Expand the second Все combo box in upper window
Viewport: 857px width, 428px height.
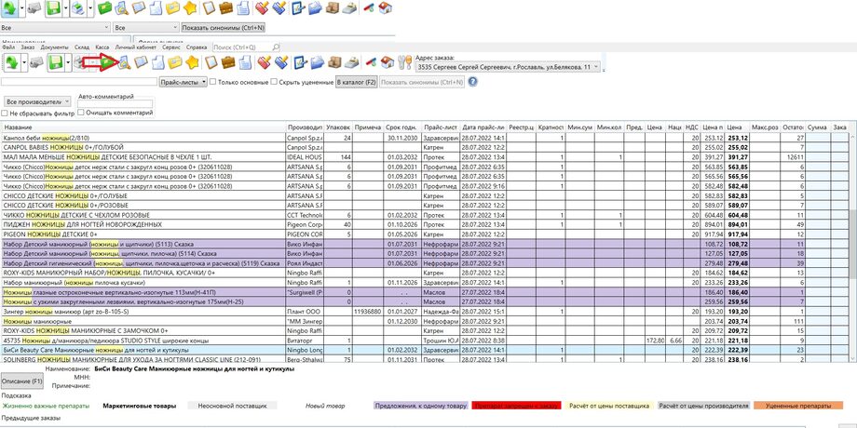point(146,27)
